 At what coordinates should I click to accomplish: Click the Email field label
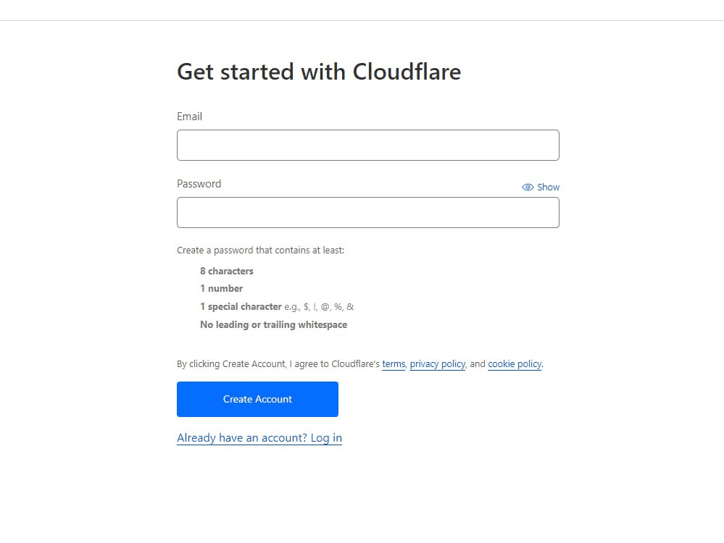(x=189, y=117)
